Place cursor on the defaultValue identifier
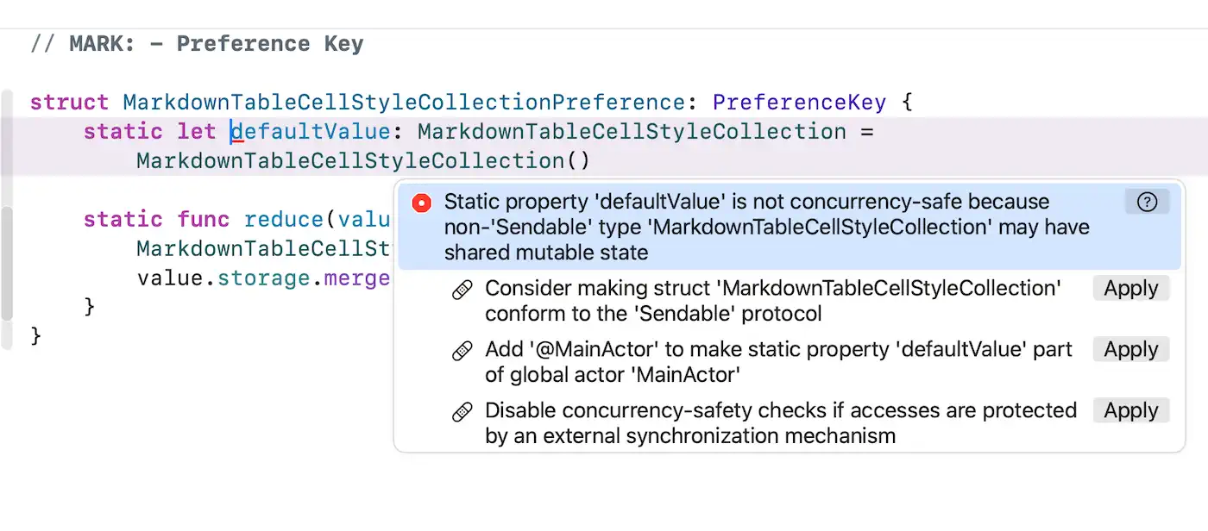The height and width of the screenshot is (531, 1208). (308, 131)
